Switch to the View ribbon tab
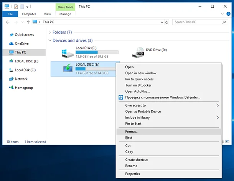This screenshot has height=181, width=234. pyautogui.click(x=47, y=14)
